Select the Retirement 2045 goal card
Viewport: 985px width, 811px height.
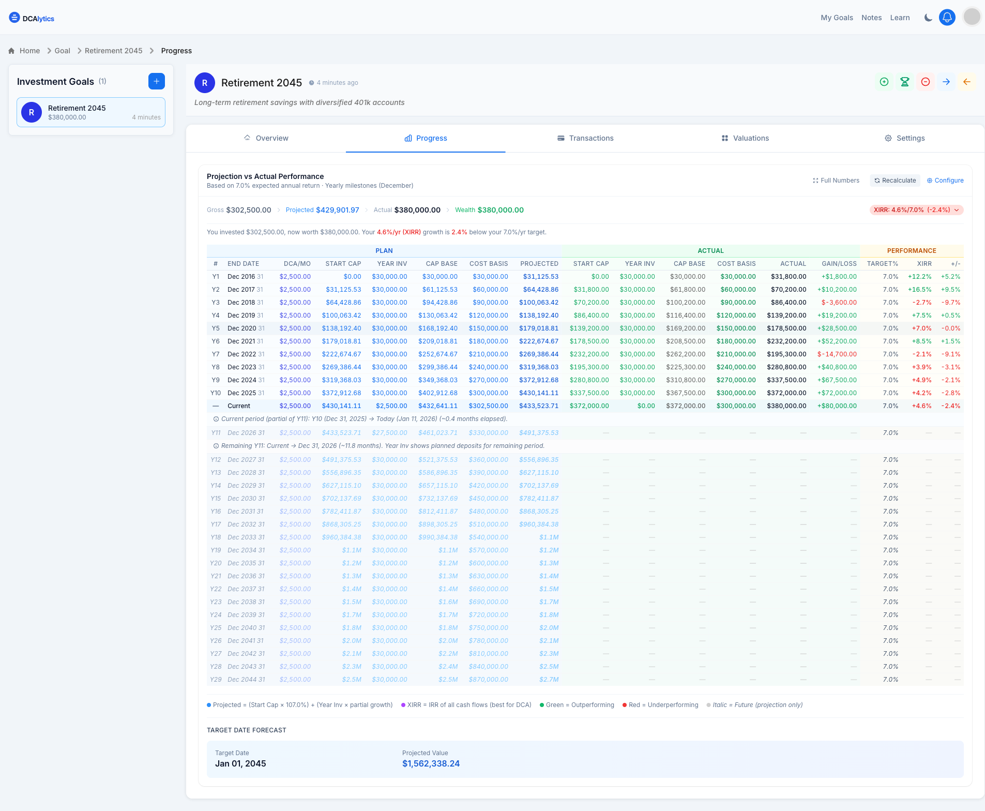tap(91, 112)
